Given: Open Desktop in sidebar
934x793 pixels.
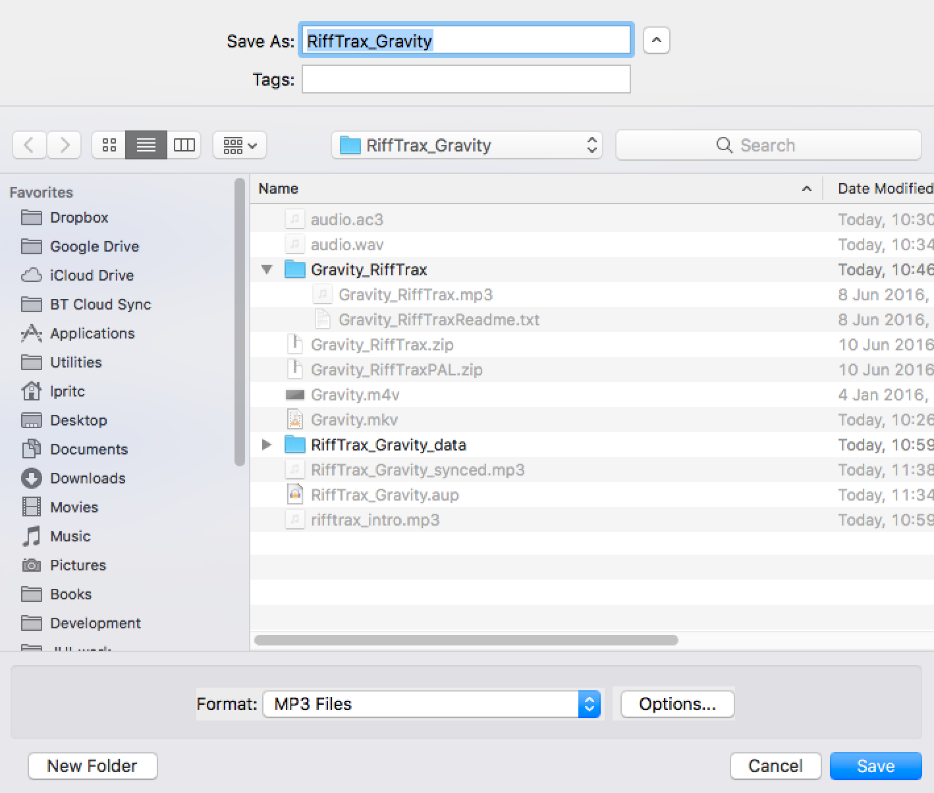Looking at the screenshot, I should pyautogui.click(x=64, y=420).
